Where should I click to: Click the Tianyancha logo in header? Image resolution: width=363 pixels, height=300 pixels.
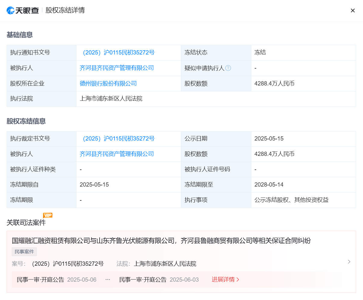pos(23,10)
